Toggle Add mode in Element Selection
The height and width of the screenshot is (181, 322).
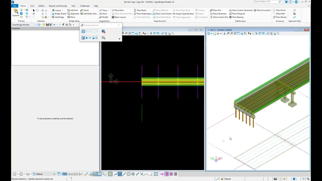coord(87,38)
